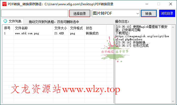This screenshot has width=177, height=105.
Task: Minimize the PDF转换 window
Action: 147,4
